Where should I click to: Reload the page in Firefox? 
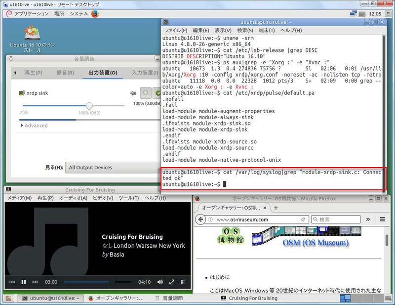click(x=303, y=219)
